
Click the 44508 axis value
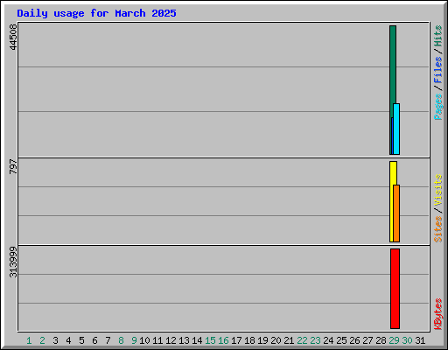pos(13,37)
